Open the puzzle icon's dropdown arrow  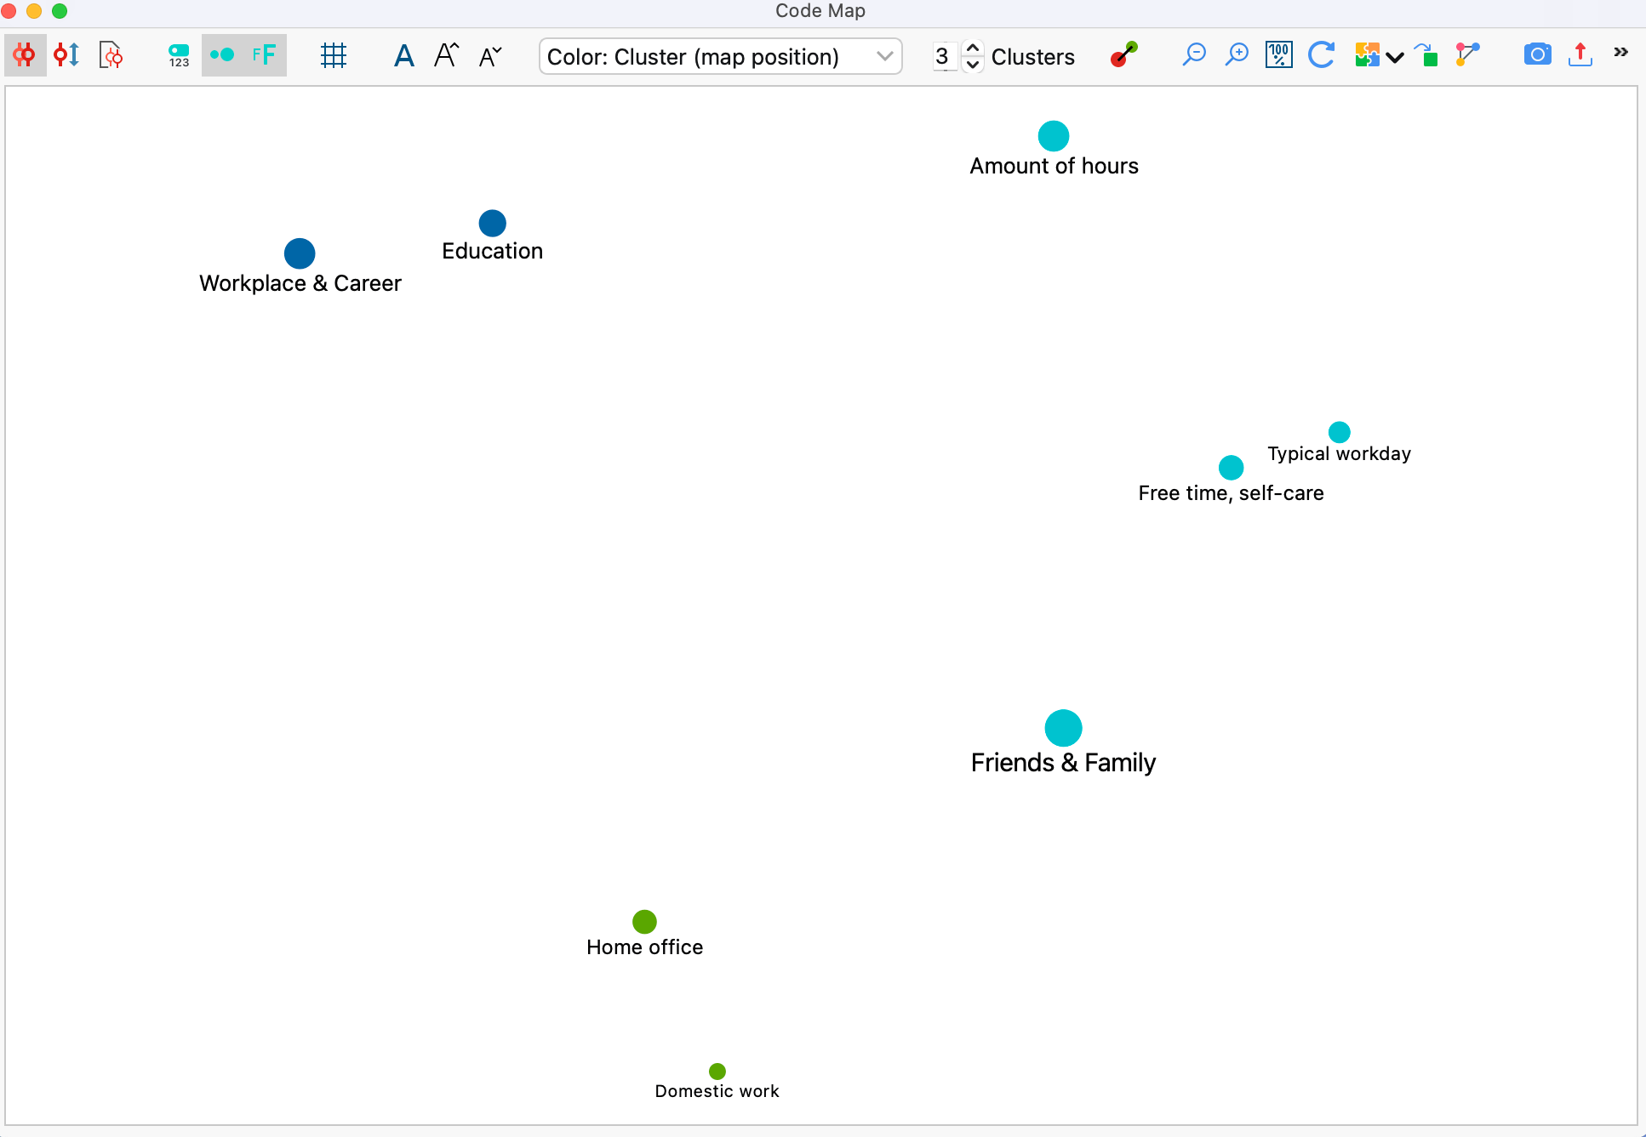coord(1394,58)
